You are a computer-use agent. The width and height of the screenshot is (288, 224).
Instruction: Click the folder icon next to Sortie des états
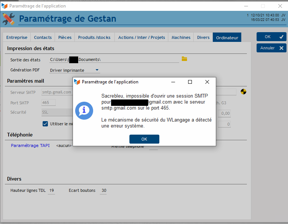pyautogui.click(x=184, y=59)
